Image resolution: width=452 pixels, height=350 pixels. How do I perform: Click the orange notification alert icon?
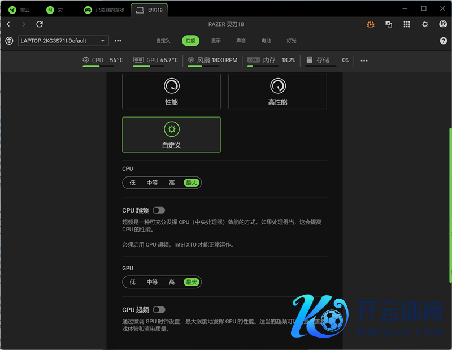[370, 24]
